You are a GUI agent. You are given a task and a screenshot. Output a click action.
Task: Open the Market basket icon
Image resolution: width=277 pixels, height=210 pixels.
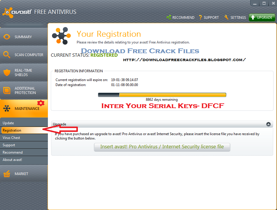7,174
